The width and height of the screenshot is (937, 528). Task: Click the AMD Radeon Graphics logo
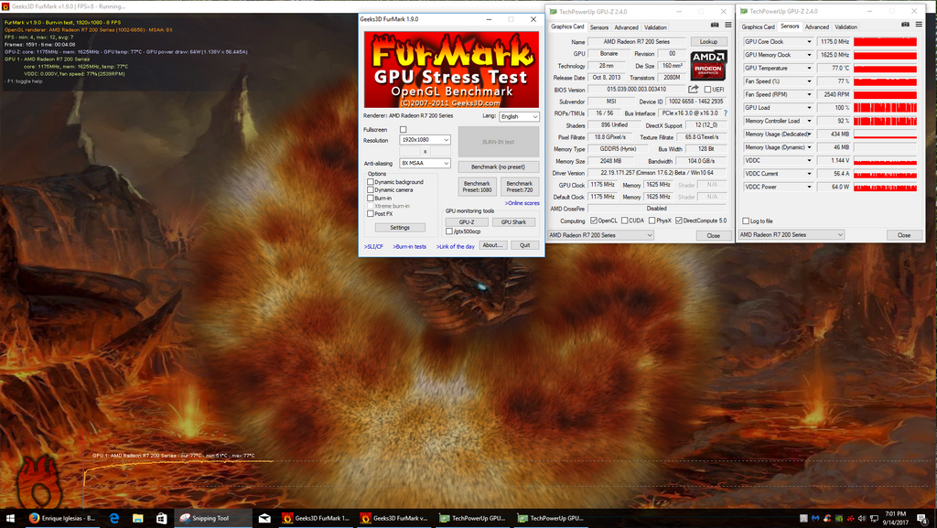(x=709, y=65)
